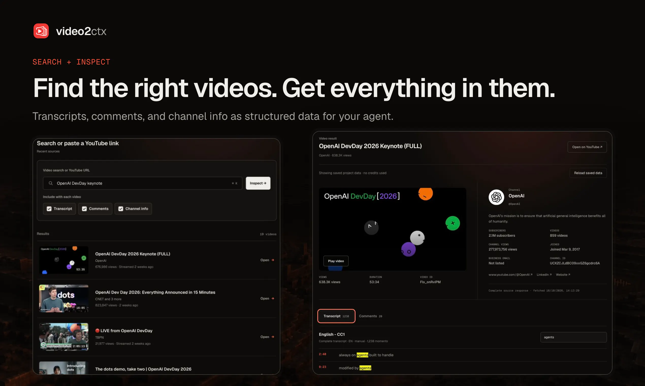Click the 2.1M subscribers value
Image resolution: width=645 pixels, height=386 pixels.
click(x=502, y=235)
